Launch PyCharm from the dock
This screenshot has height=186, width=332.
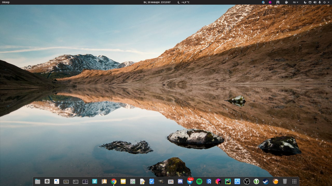point(228,182)
